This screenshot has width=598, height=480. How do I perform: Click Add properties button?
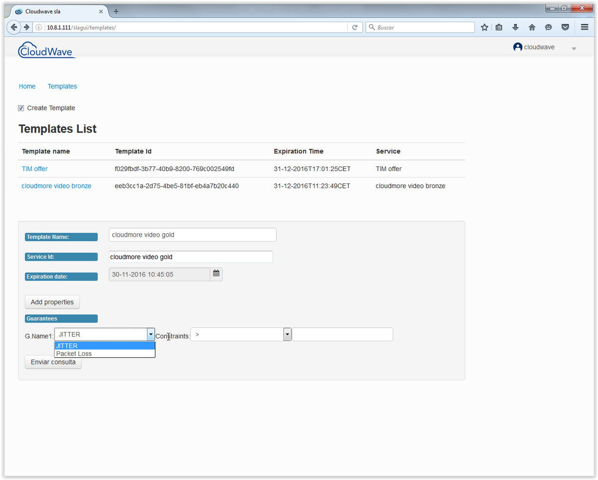click(52, 302)
